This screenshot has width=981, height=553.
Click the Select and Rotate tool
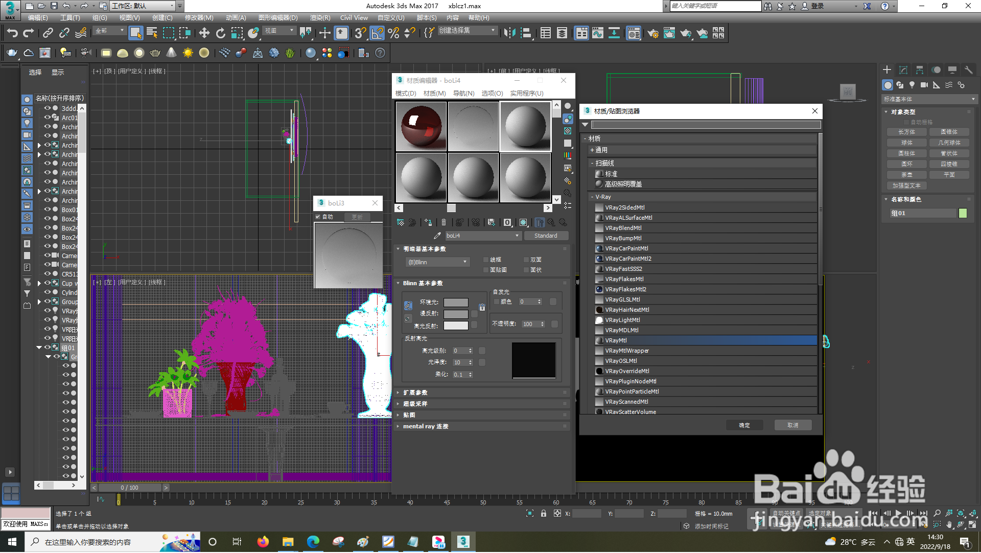coord(221,34)
